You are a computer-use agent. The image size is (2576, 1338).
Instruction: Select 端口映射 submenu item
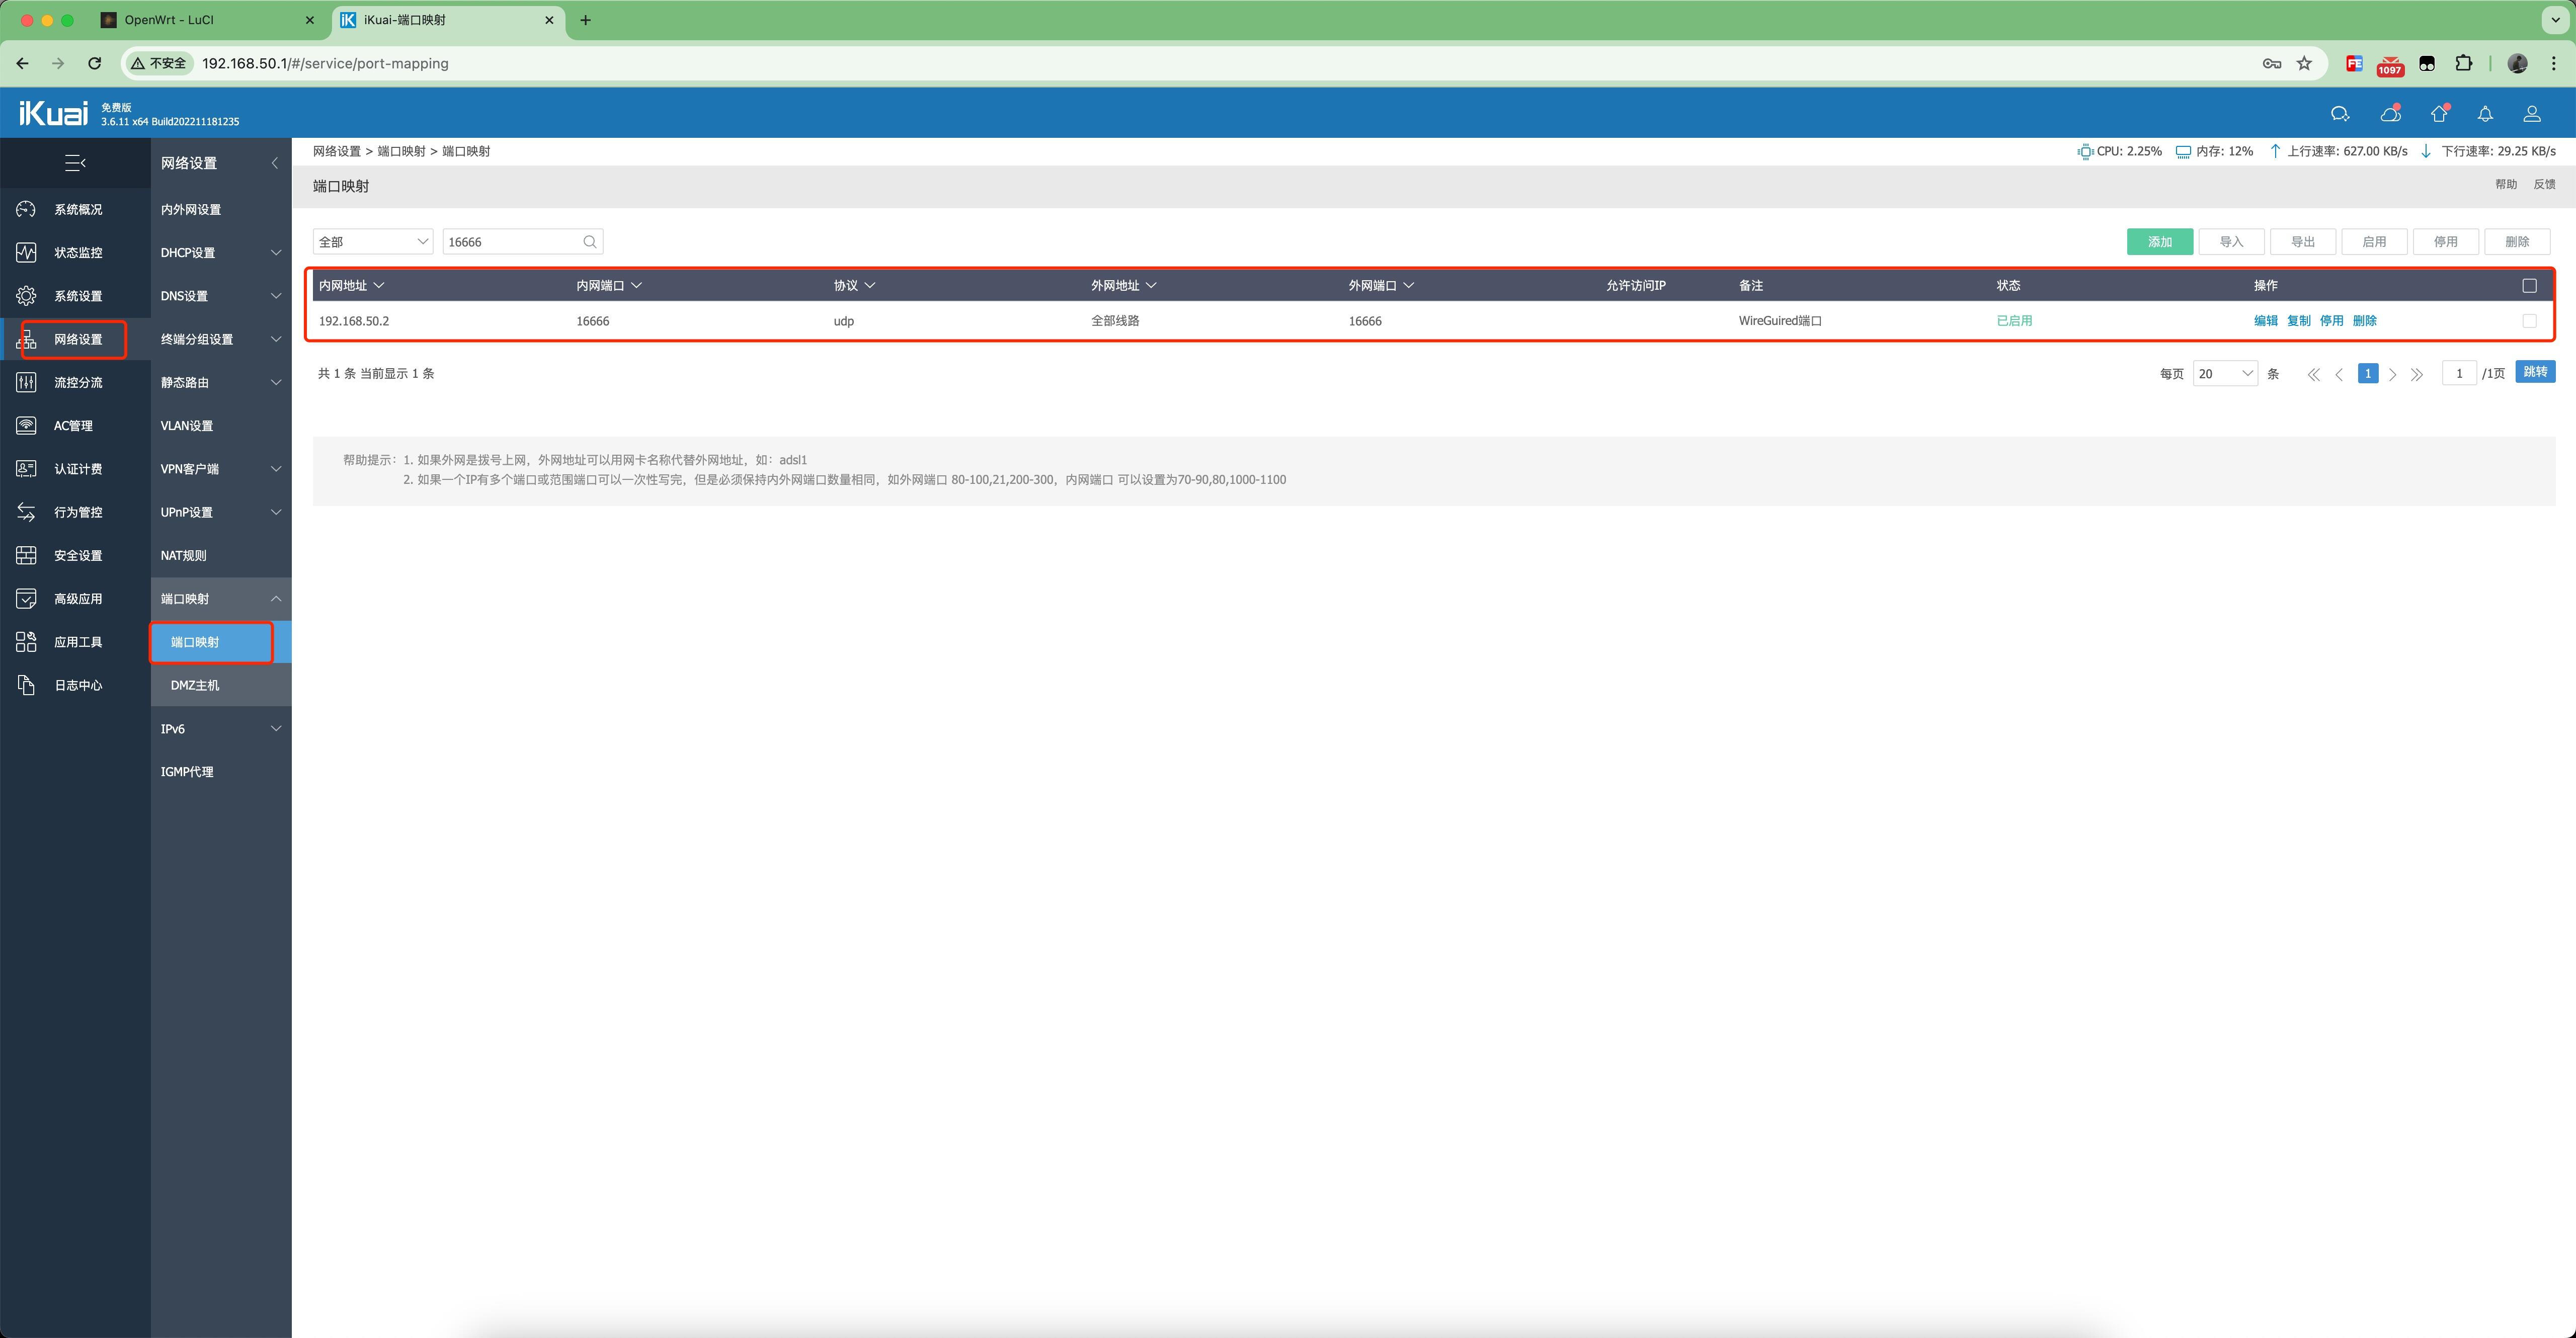point(221,642)
